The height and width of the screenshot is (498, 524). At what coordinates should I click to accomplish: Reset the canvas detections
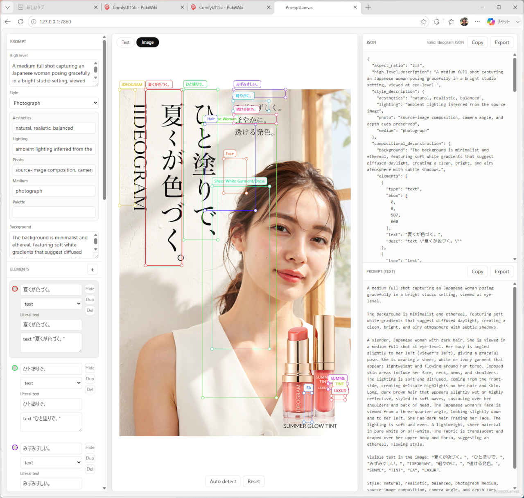[x=254, y=482]
